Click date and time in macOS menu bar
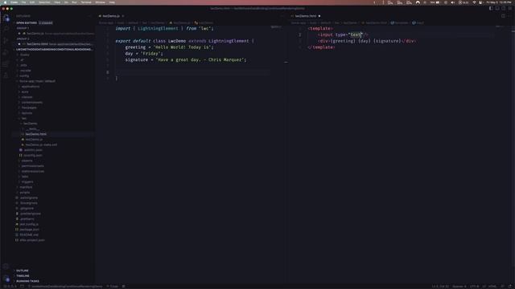 [499, 2]
